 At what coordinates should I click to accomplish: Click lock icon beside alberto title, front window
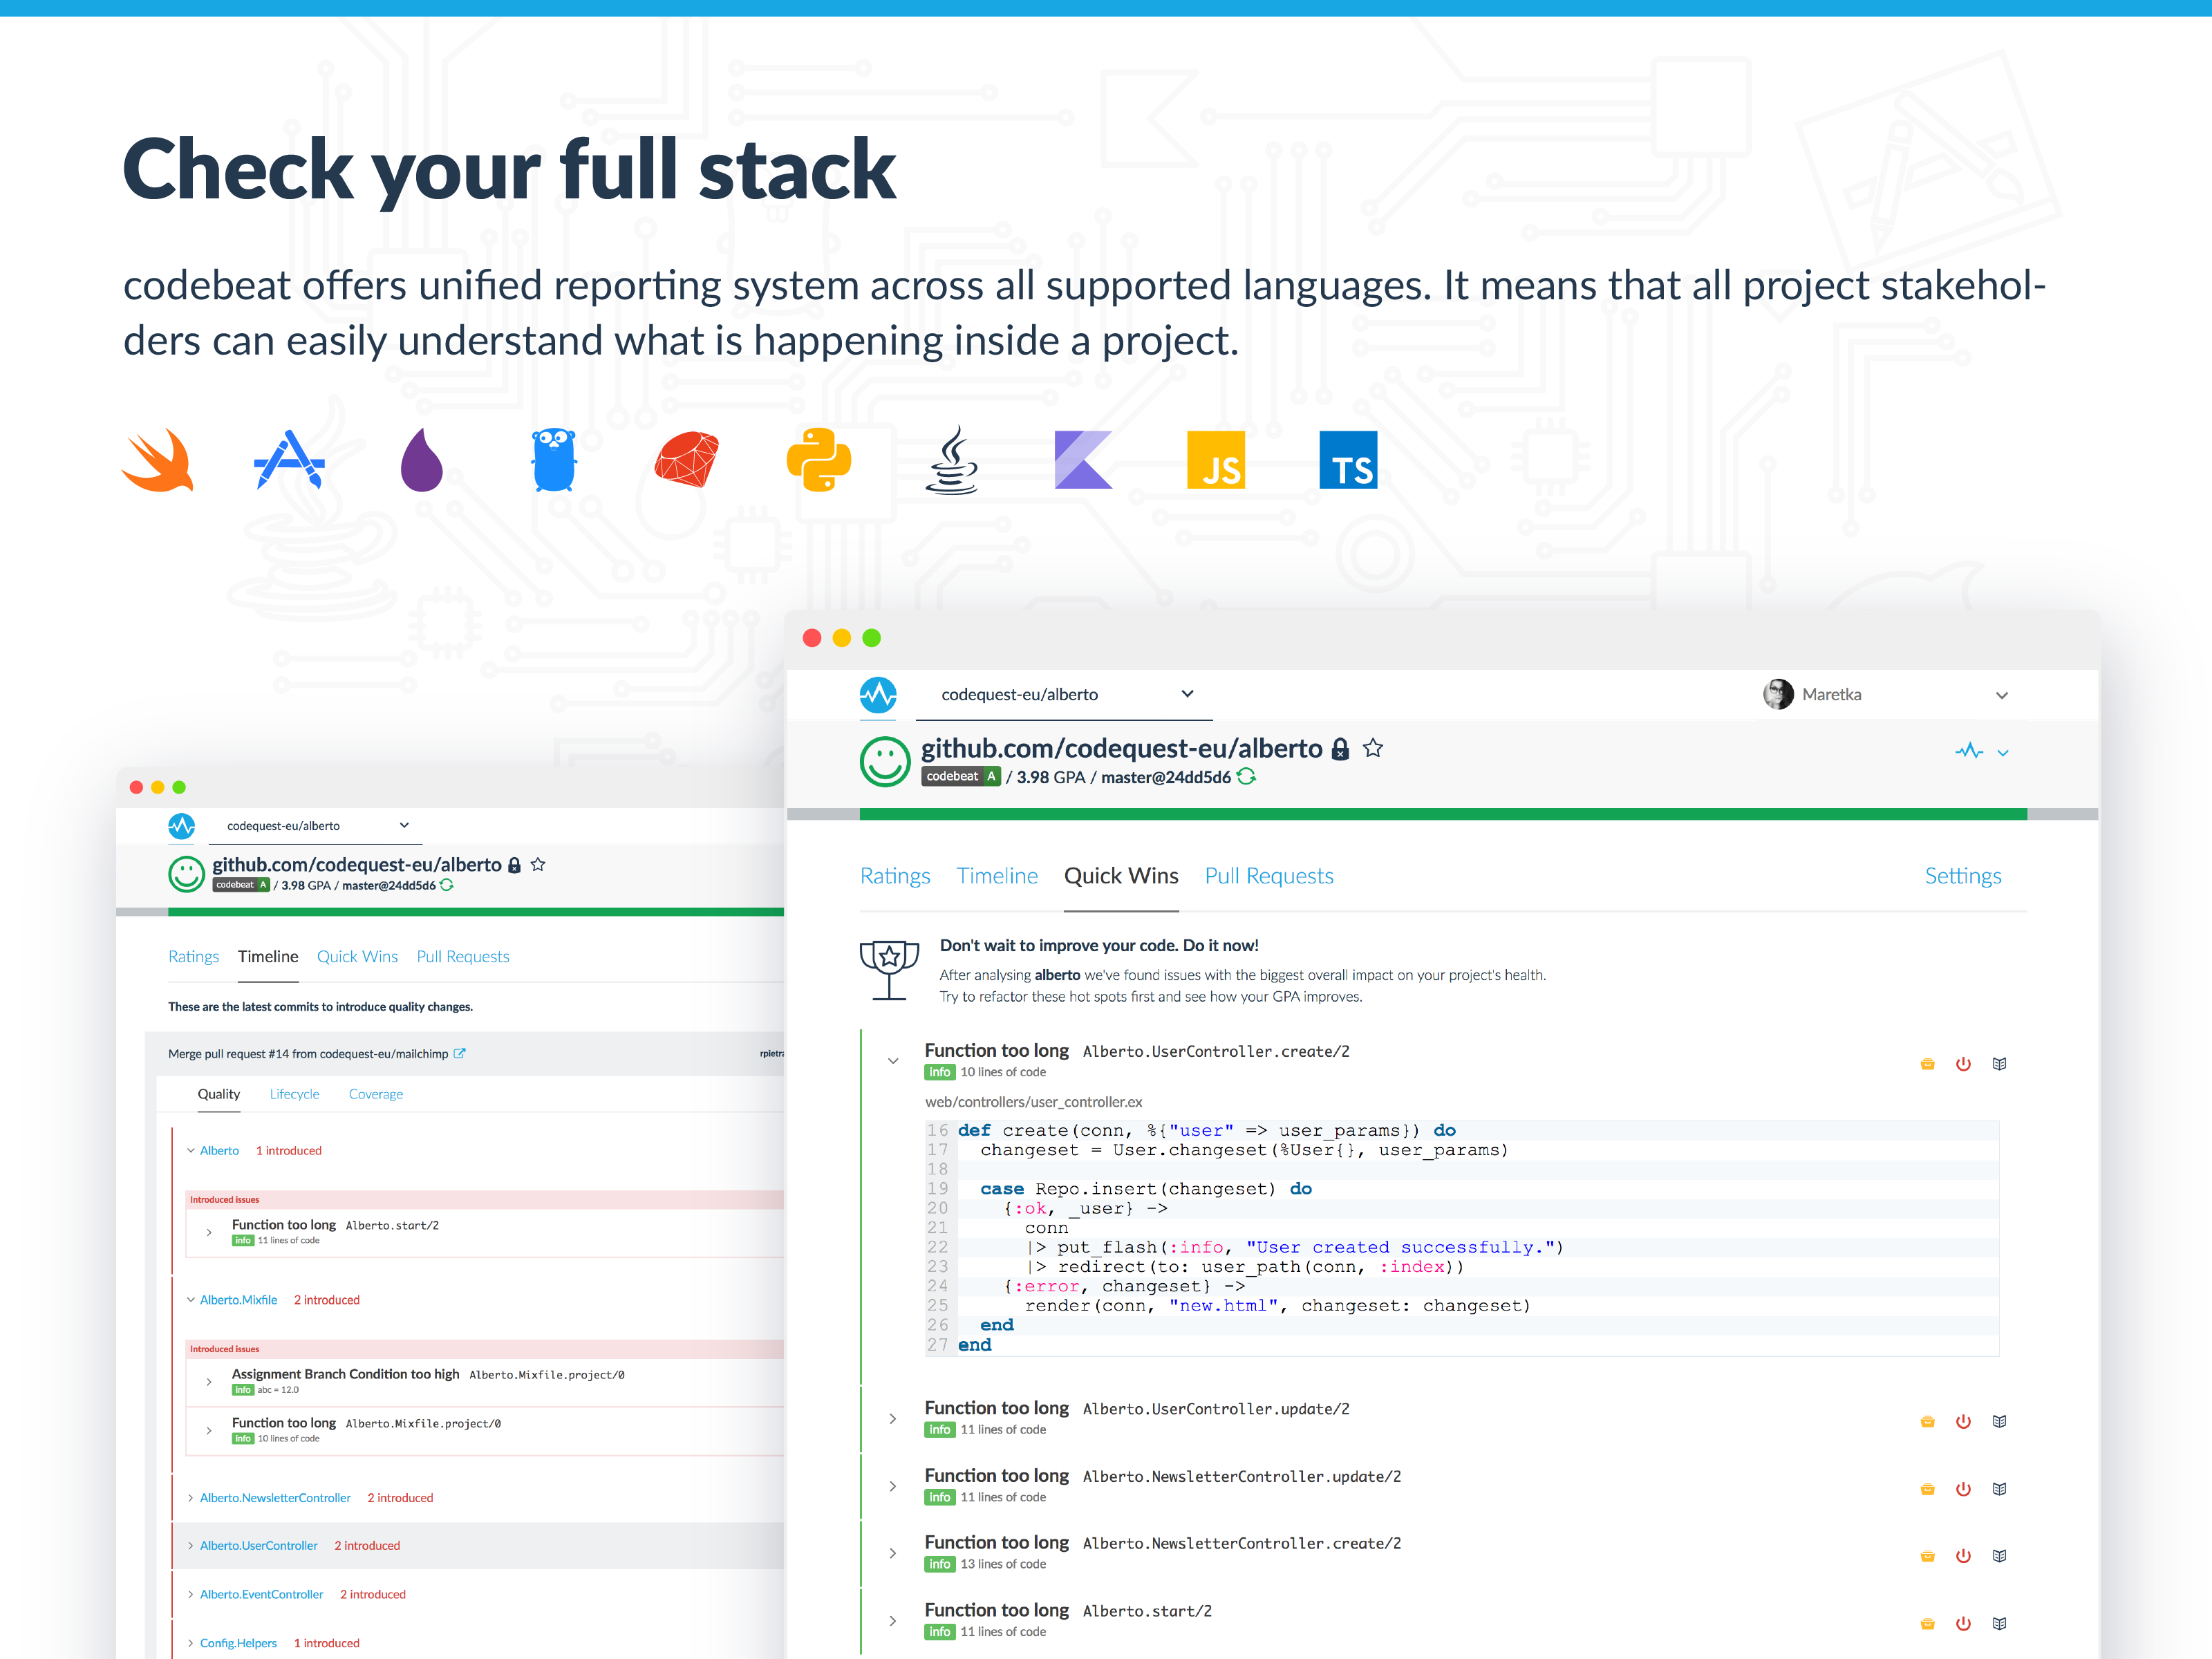point(1341,749)
